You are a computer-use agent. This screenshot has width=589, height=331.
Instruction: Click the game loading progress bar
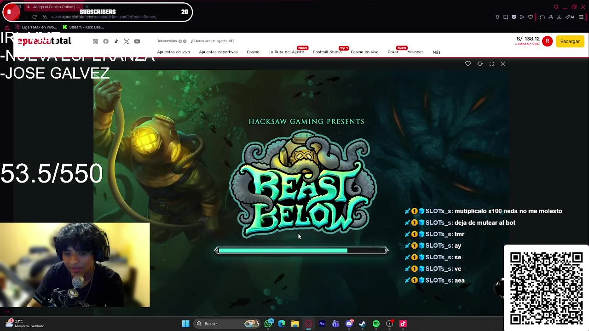pos(301,251)
